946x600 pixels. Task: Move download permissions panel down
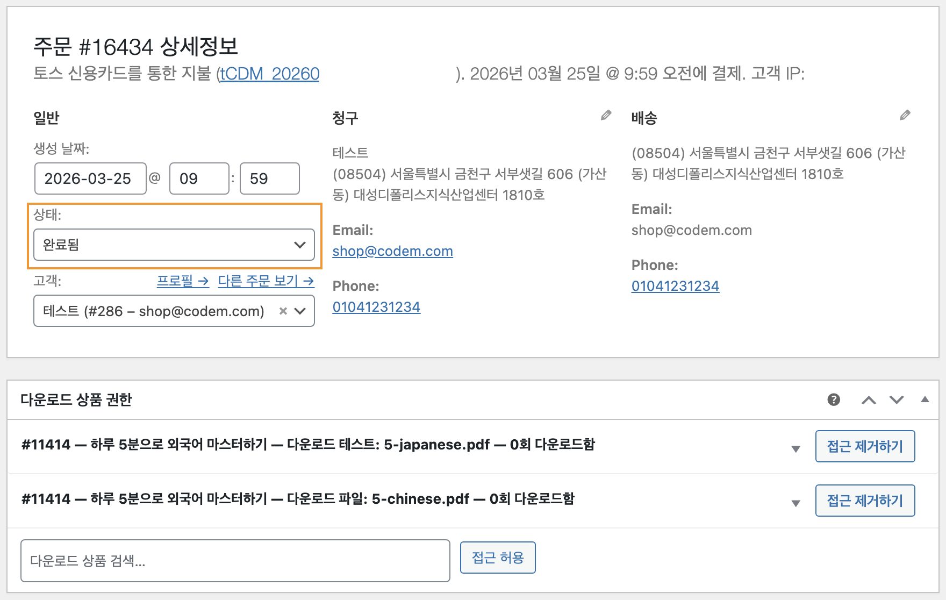(x=897, y=400)
